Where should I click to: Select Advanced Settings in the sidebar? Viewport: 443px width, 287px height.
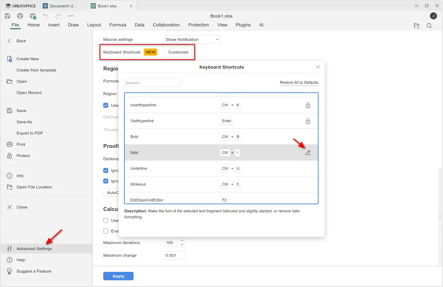pyautogui.click(x=34, y=249)
